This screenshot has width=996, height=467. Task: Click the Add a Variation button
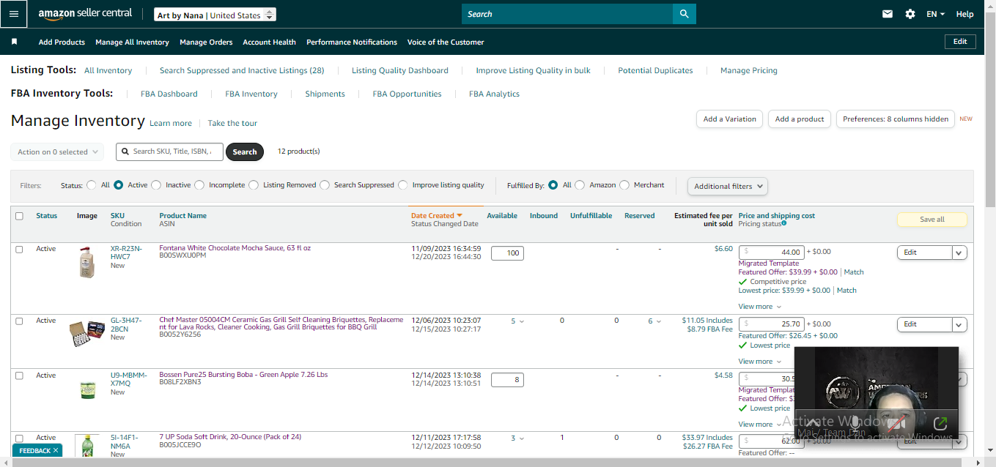click(729, 119)
